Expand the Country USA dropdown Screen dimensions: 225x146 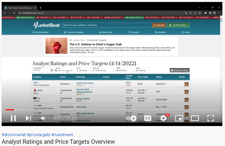(65, 70)
